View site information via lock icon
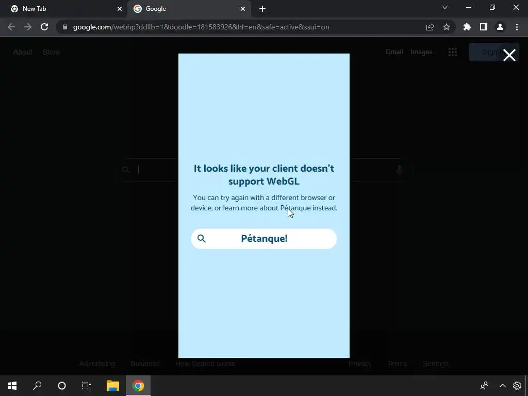Viewport: 528px width, 396px height. (65, 27)
